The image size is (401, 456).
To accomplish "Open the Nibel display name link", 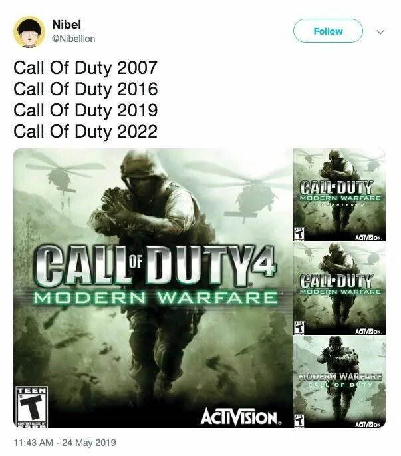I will (x=67, y=25).
